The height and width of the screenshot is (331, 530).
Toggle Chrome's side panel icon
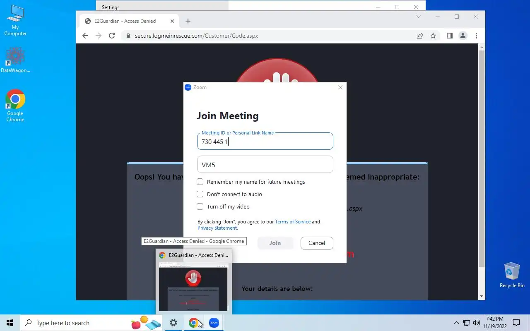(450, 36)
